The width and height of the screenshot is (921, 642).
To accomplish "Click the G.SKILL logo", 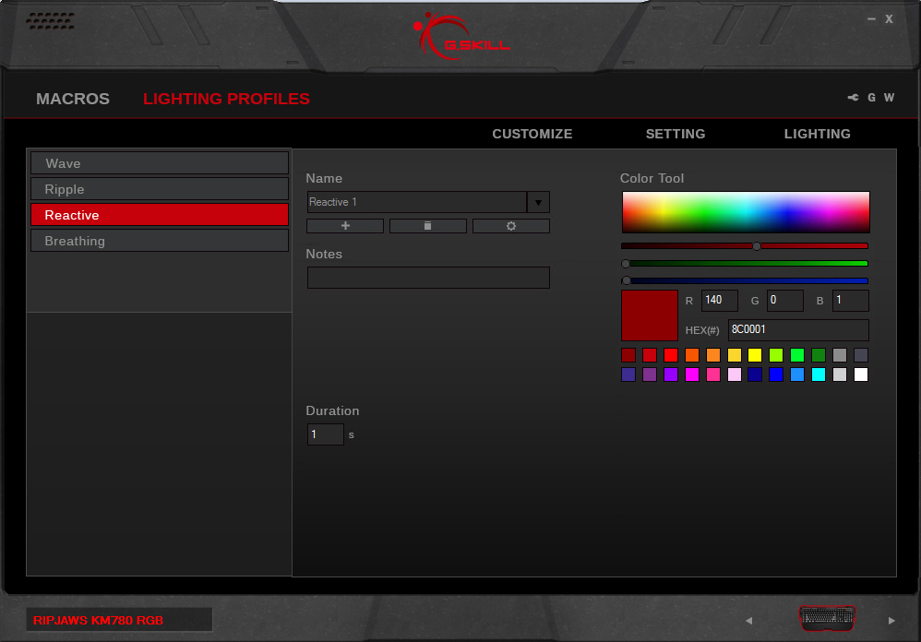I will (461, 36).
